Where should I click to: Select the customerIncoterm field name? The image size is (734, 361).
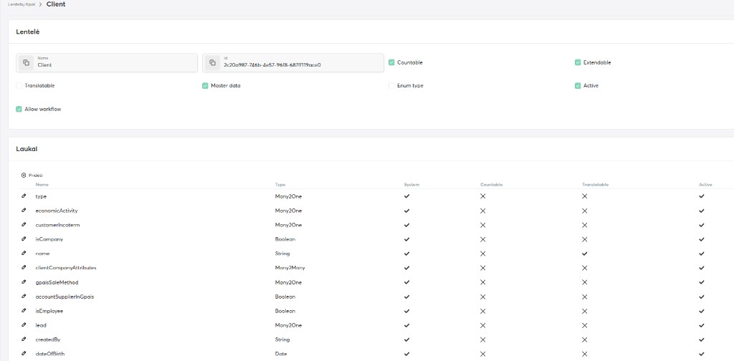point(57,225)
